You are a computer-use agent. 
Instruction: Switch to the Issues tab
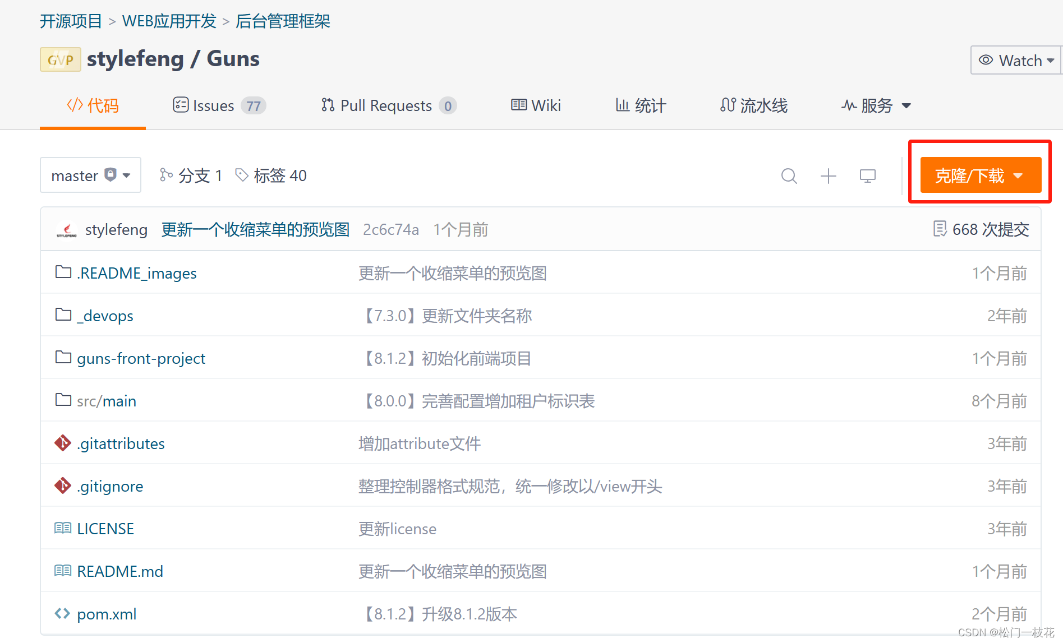pos(213,105)
